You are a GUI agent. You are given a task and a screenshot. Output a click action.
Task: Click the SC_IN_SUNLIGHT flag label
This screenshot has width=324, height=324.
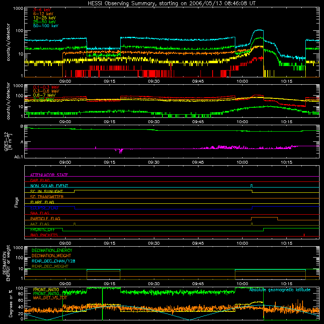click(x=47, y=191)
